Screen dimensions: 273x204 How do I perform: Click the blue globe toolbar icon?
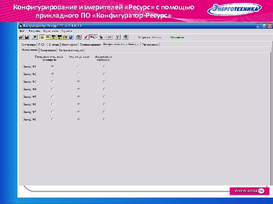(71, 37)
